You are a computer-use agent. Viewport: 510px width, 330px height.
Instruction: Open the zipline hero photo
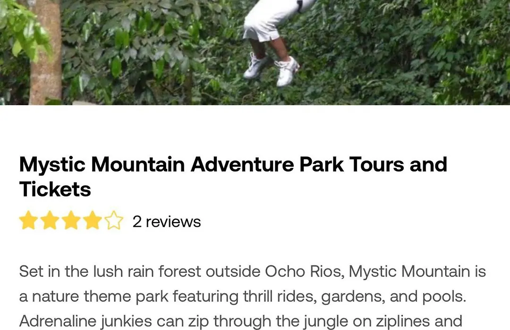click(255, 52)
